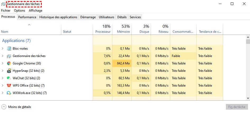Click the Bloc-notes notepad icon

point(9,49)
